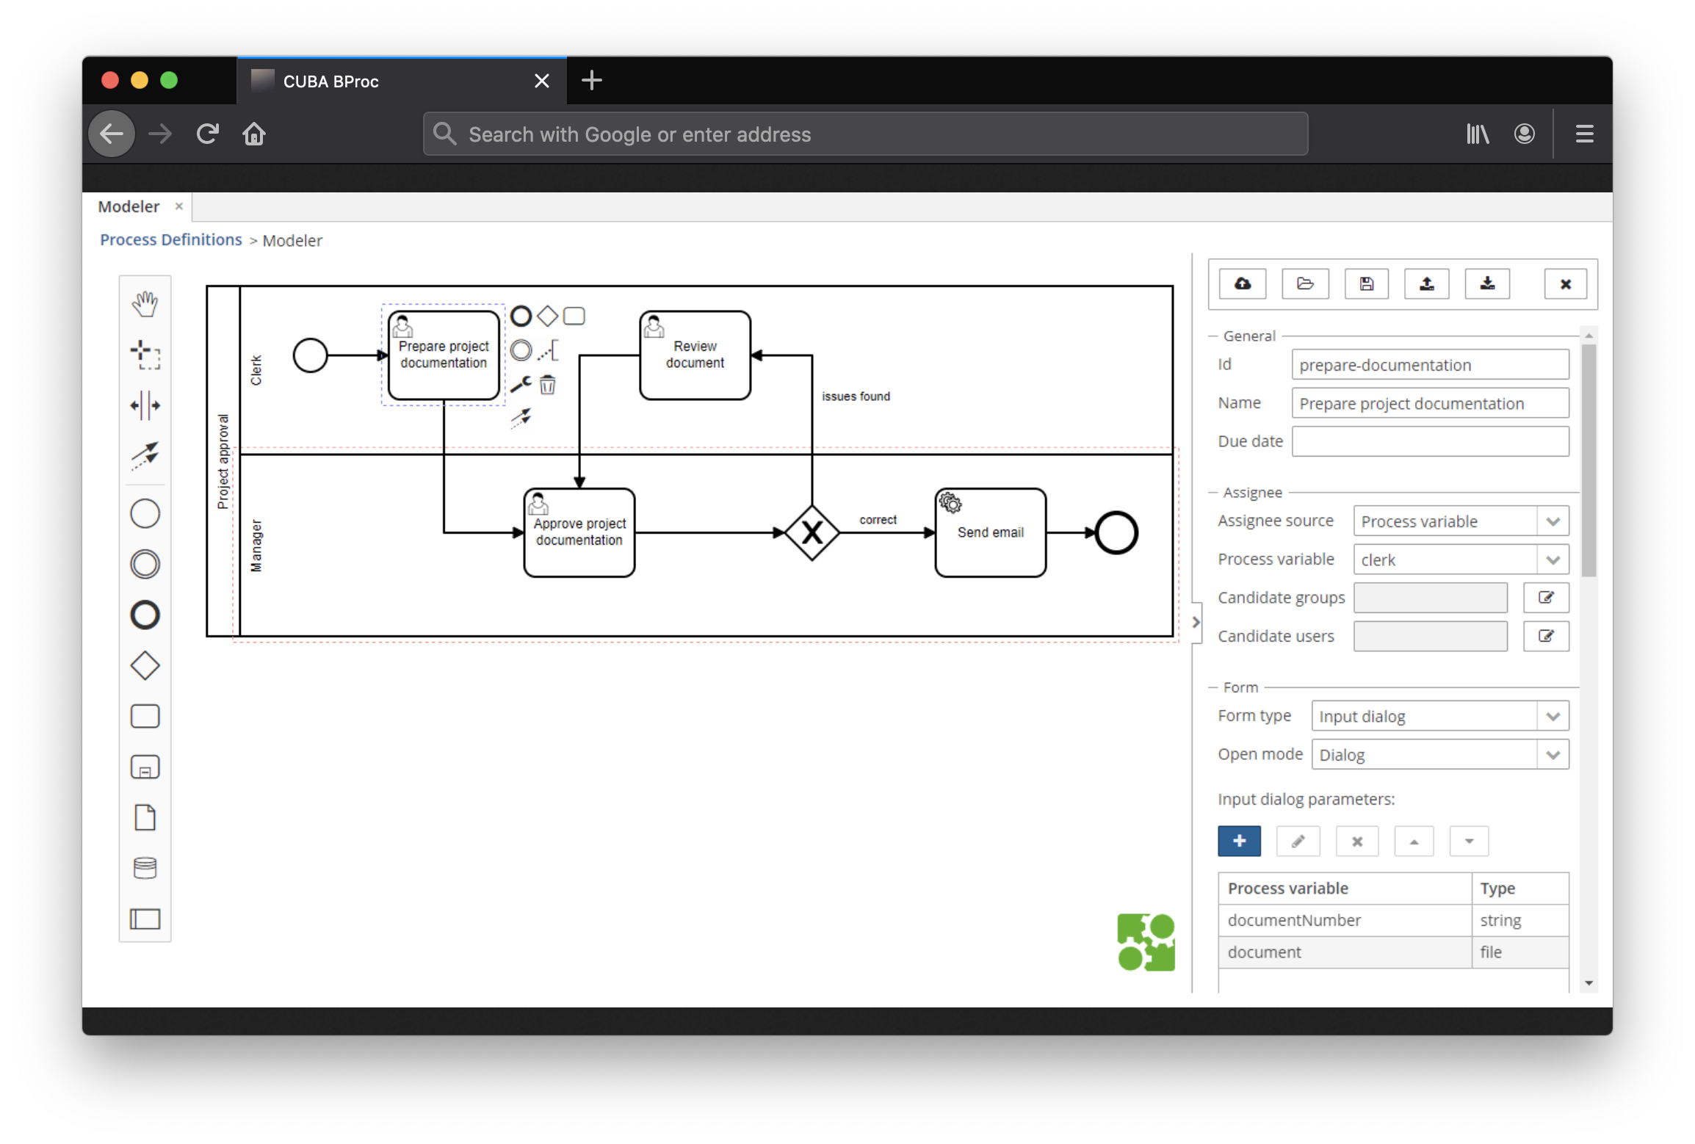Click the Id input field

click(x=1430, y=365)
